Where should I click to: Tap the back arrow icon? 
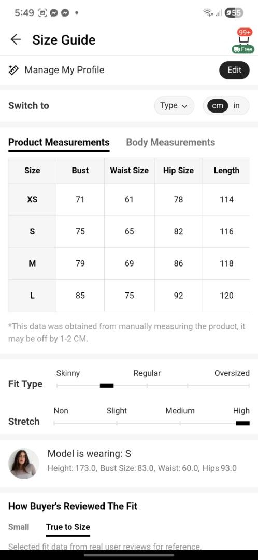click(16, 39)
